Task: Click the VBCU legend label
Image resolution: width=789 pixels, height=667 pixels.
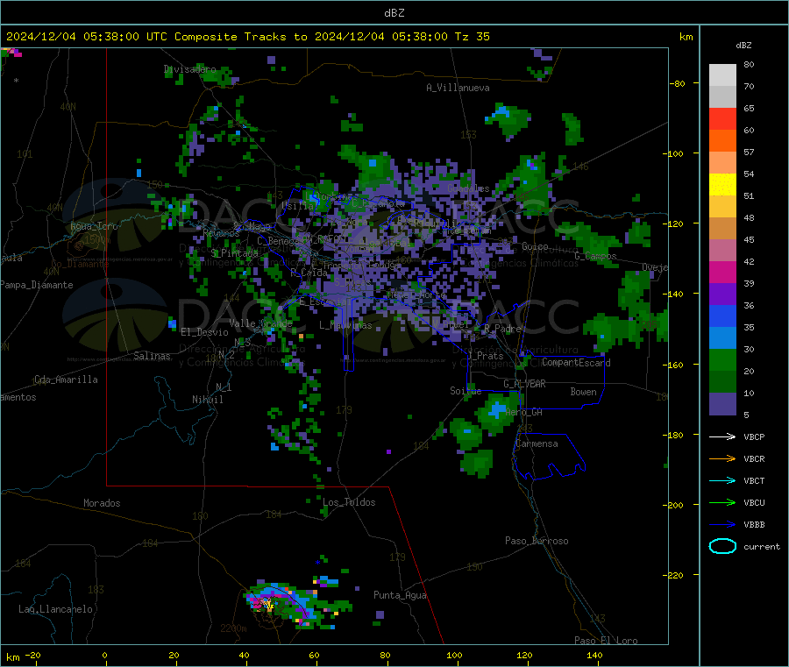Action: tap(754, 502)
